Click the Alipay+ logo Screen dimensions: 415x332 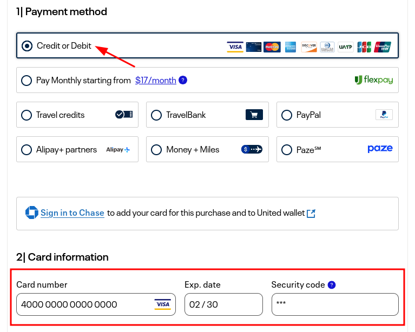click(118, 150)
